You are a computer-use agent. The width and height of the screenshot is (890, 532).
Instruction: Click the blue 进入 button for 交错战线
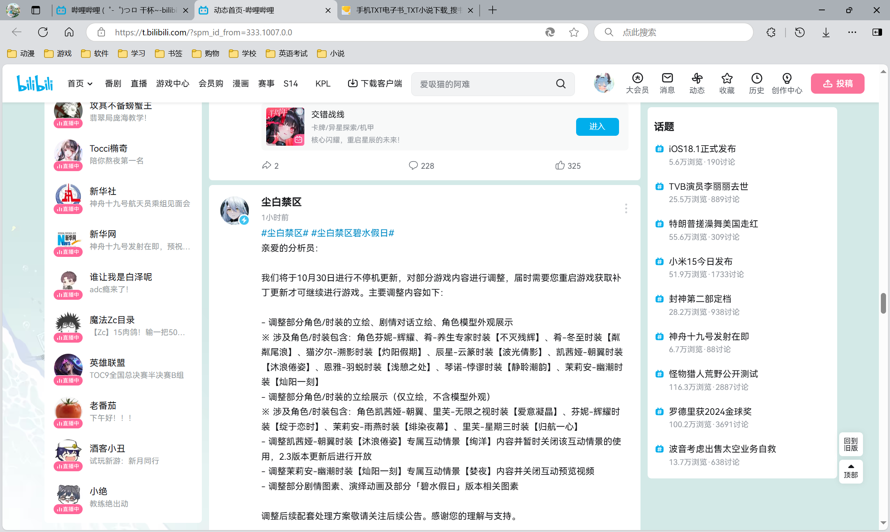(597, 127)
